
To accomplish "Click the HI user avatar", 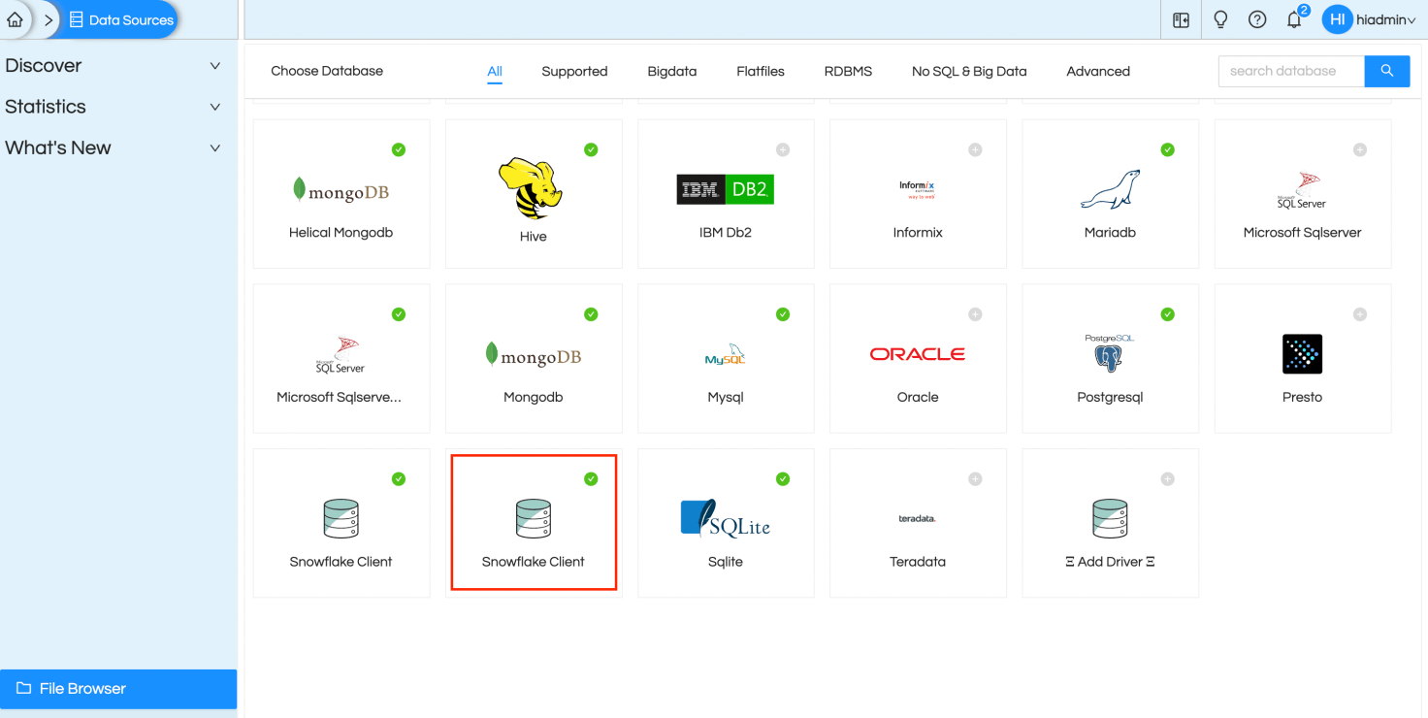I will click(x=1337, y=19).
